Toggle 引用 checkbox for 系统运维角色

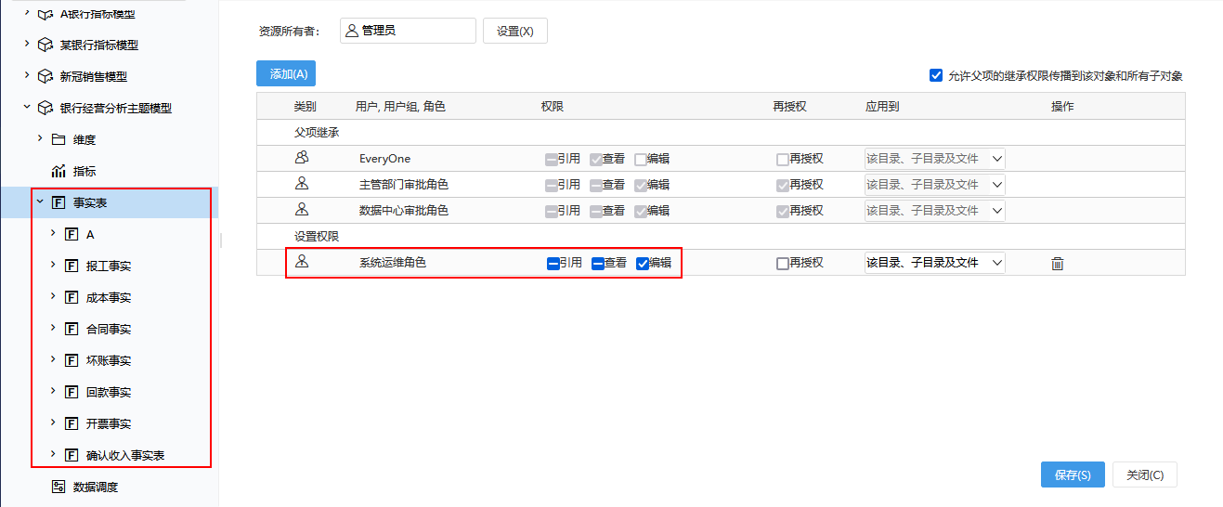click(553, 264)
